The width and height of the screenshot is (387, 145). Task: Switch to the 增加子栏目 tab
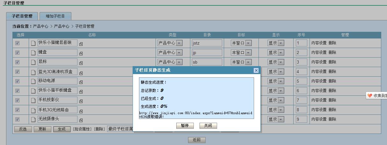tap(55, 16)
